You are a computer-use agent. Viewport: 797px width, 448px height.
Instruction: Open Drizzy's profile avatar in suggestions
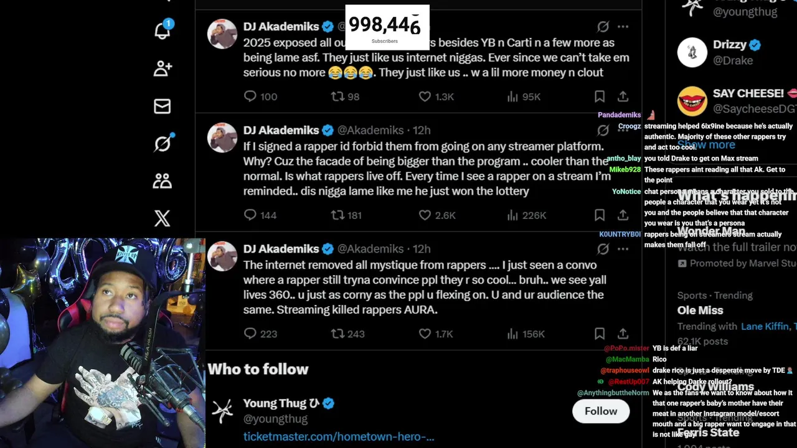point(692,52)
